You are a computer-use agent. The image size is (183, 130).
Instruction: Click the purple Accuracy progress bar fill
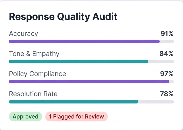pos(84,42)
